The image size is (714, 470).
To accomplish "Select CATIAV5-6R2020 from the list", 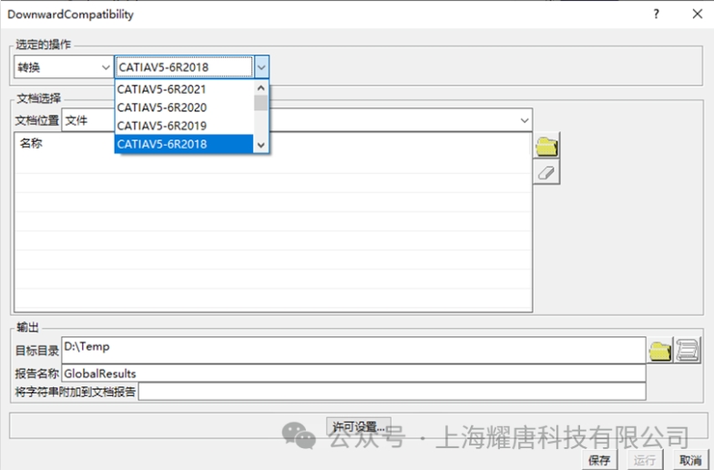I will click(184, 107).
